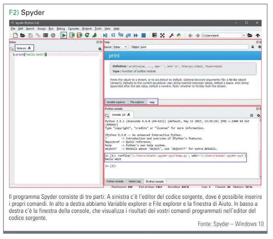273x239 pixels.
Task: Click the IPython console vertical scrollbar
Action: [x=260, y=148]
